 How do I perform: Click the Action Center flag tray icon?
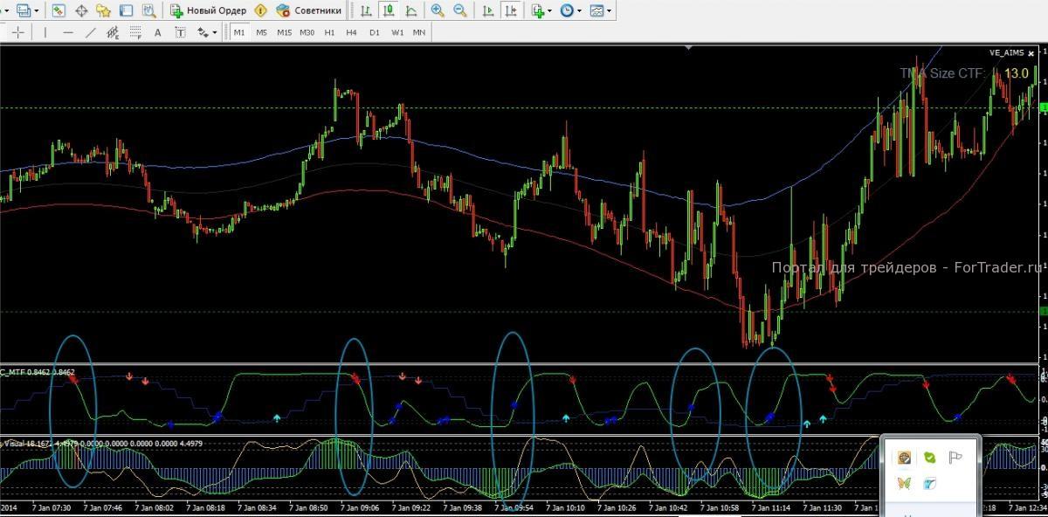point(956,458)
